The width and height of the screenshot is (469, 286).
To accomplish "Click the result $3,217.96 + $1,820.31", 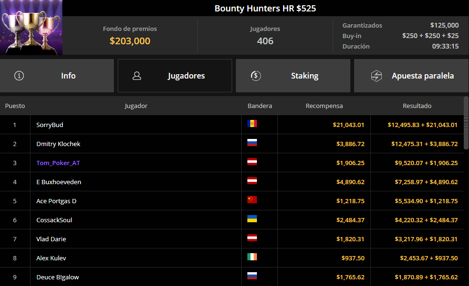I will [426, 239].
